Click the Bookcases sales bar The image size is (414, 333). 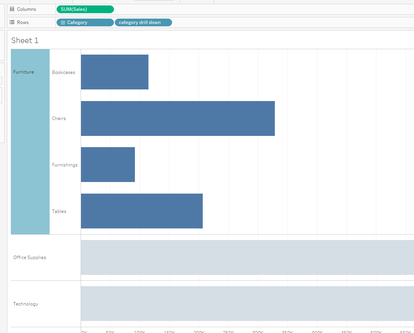click(x=115, y=72)
